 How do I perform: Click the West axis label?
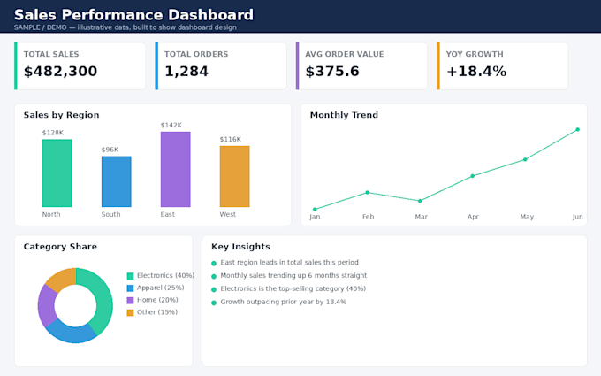228,214
